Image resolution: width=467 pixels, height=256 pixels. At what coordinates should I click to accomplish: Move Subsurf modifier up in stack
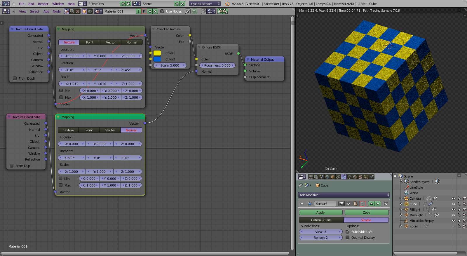371,204
